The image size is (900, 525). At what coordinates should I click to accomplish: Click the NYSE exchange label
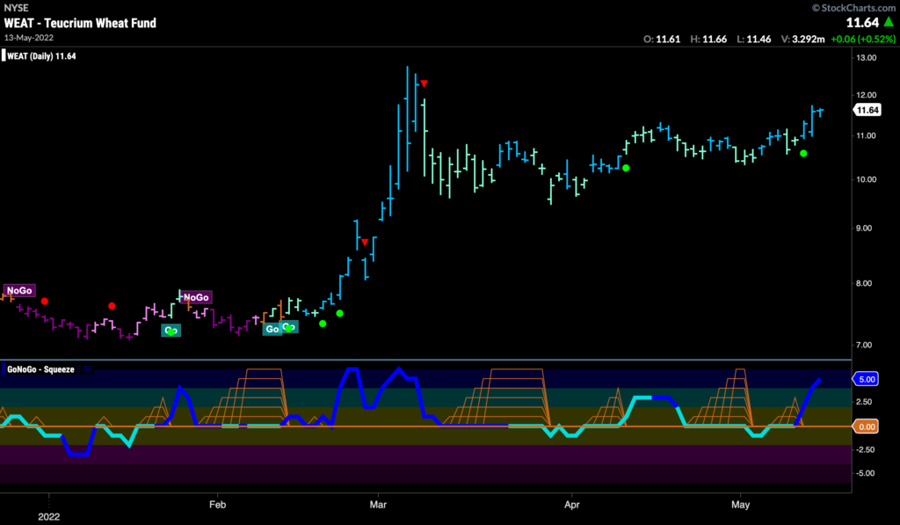16,8
